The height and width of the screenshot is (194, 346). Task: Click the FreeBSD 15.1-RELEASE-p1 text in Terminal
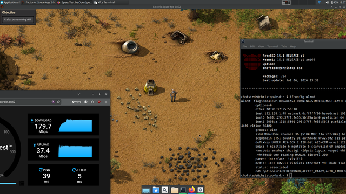[283, 56]
